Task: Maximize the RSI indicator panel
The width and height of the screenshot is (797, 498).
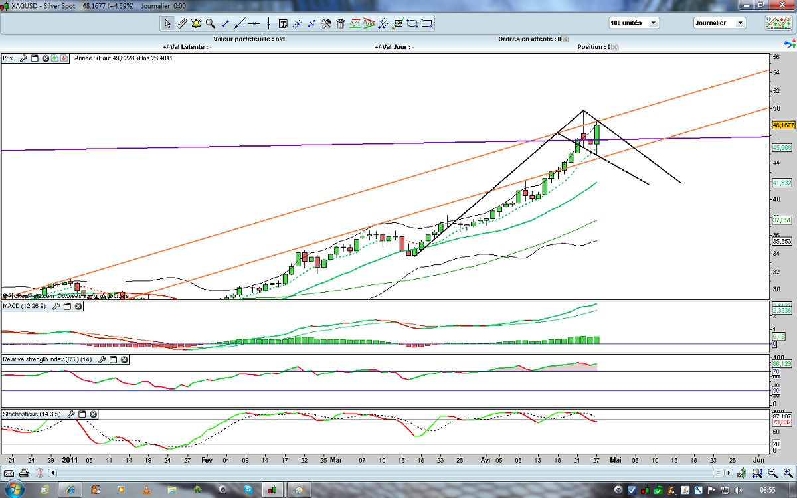Action: [113, 359]
